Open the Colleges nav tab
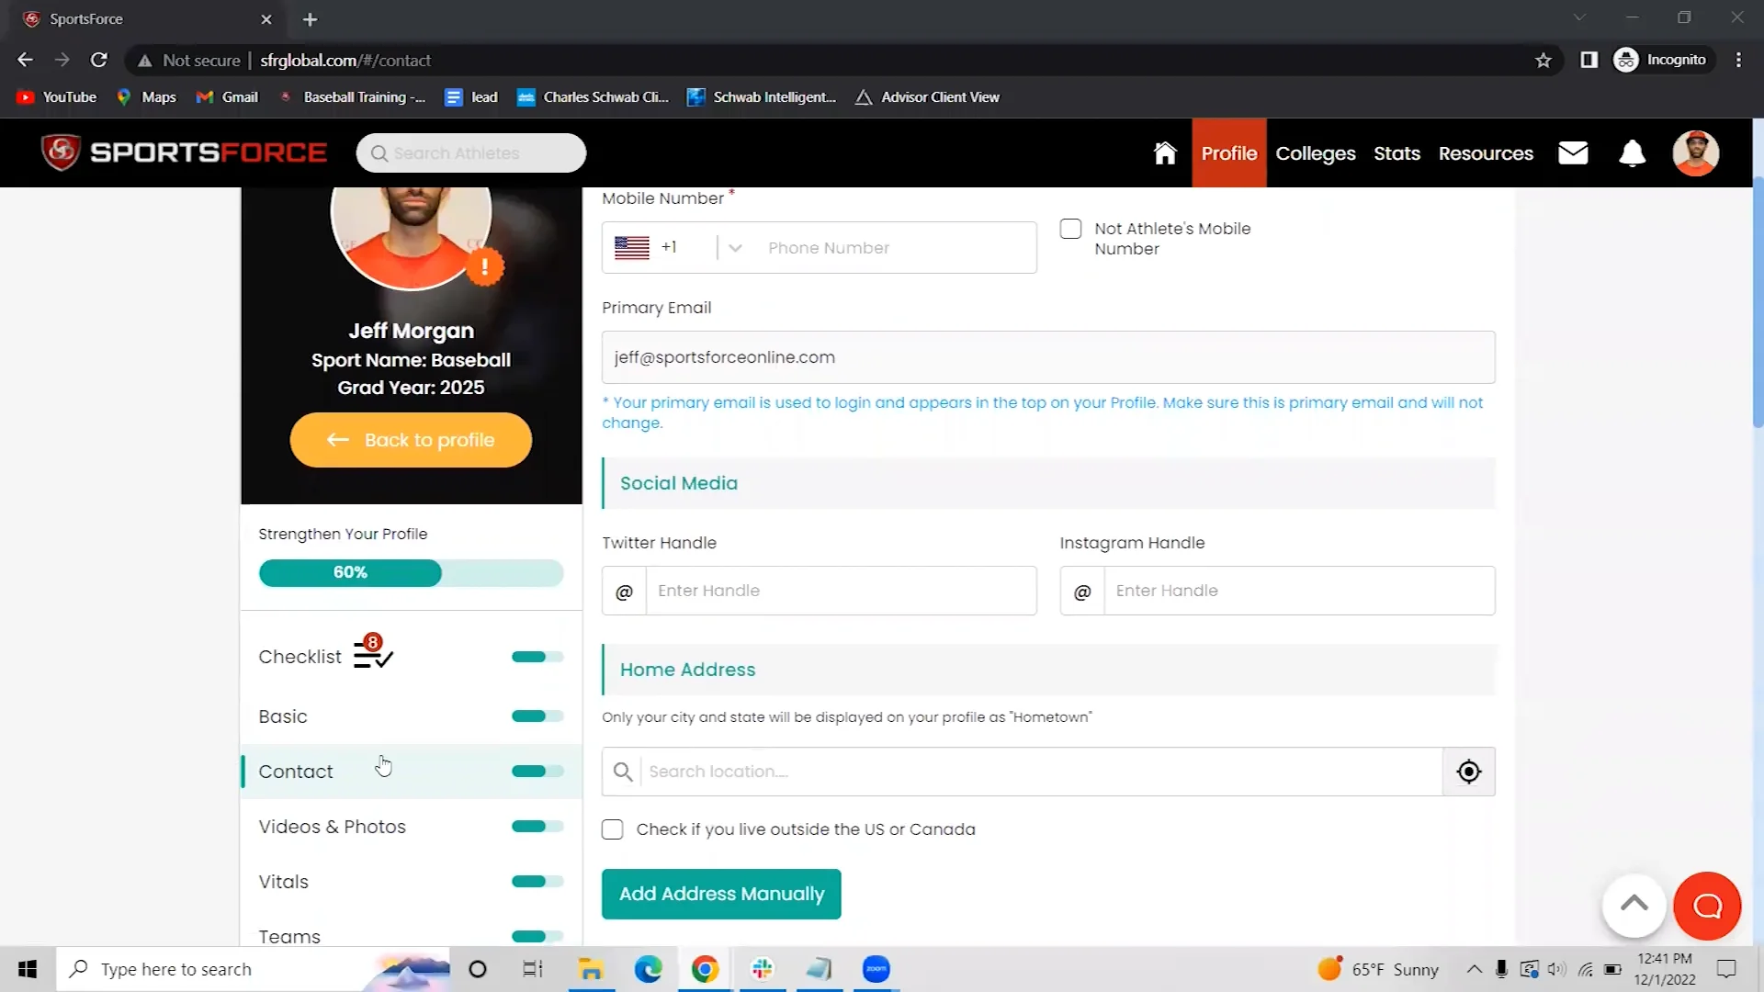The height and width of the screenshot is (992, 1764). coord(1315,153)
